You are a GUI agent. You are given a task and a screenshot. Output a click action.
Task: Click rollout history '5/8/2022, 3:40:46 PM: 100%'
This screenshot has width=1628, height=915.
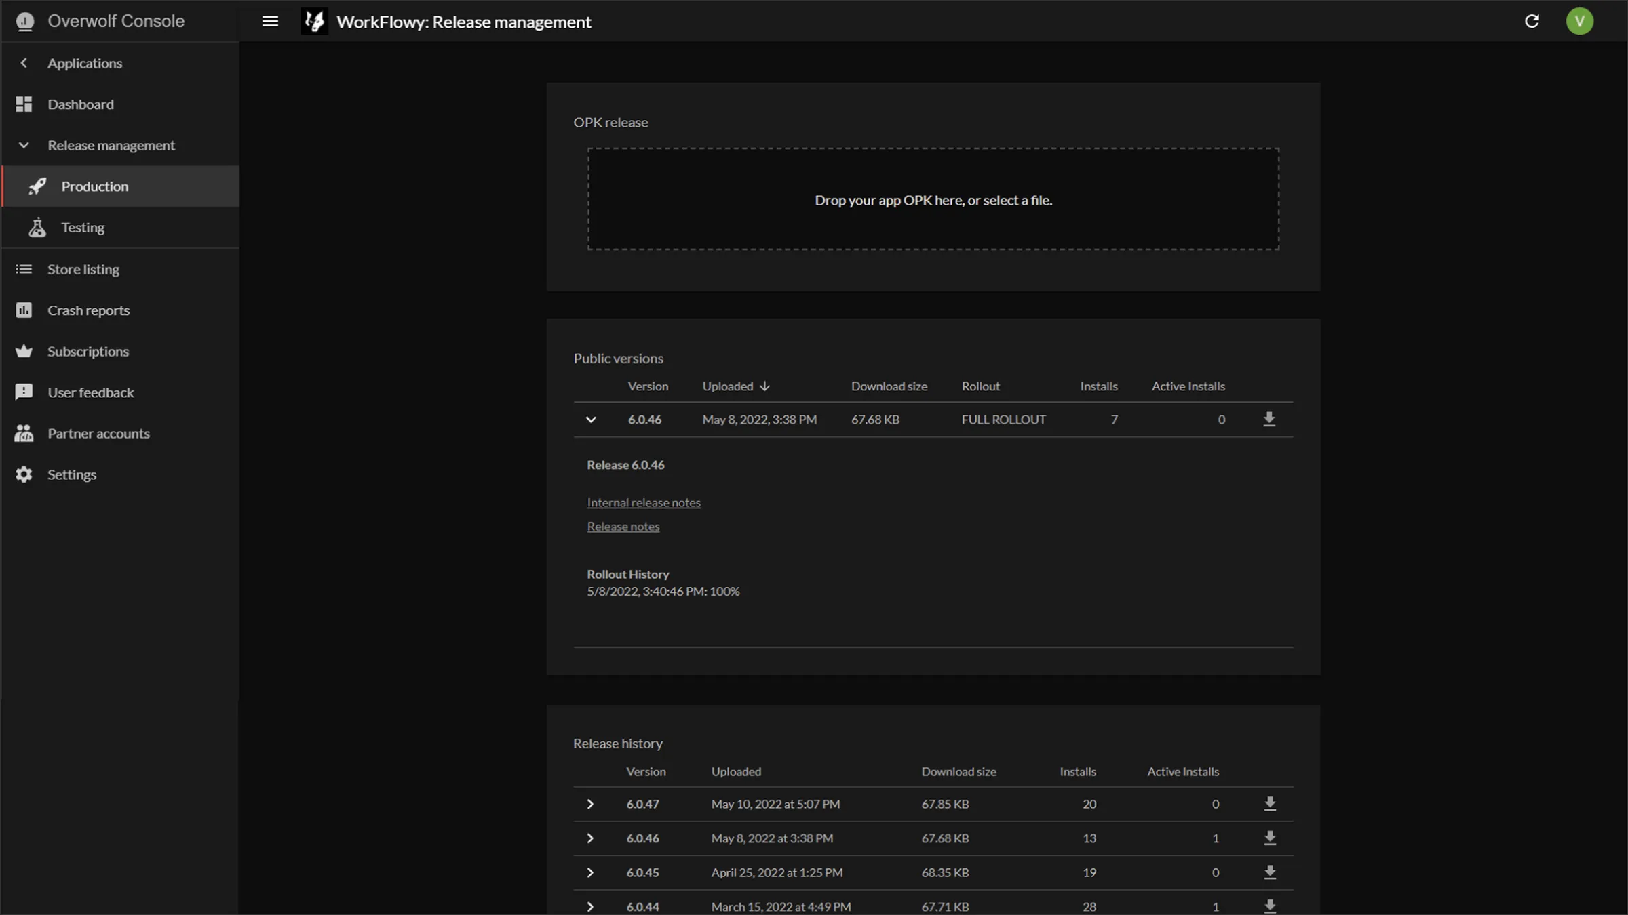coord(663,592)
